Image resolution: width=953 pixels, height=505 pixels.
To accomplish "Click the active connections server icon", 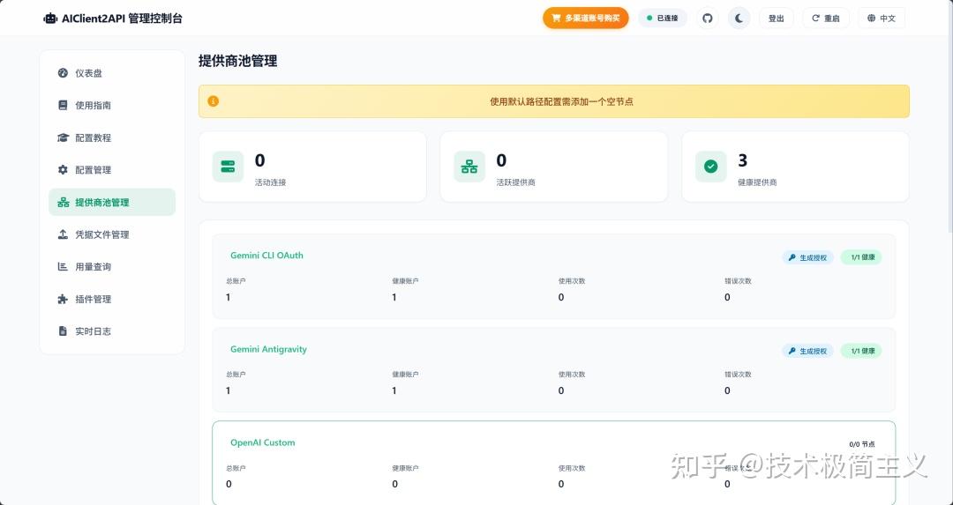I will coord(228,167).
